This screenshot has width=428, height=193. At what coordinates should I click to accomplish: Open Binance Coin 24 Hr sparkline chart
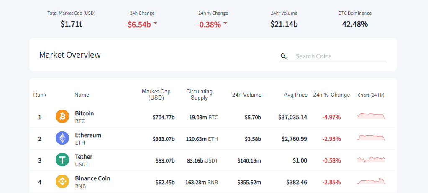point(371,181)
